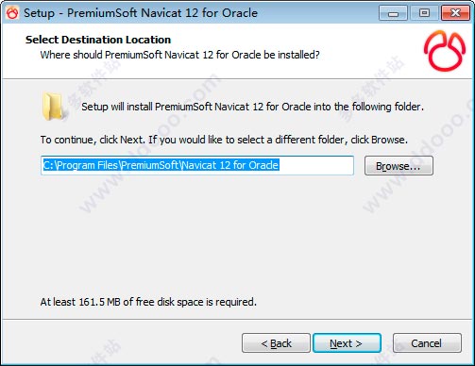Cancel the Navicat installation
The image size is (475, 366).
427,343
